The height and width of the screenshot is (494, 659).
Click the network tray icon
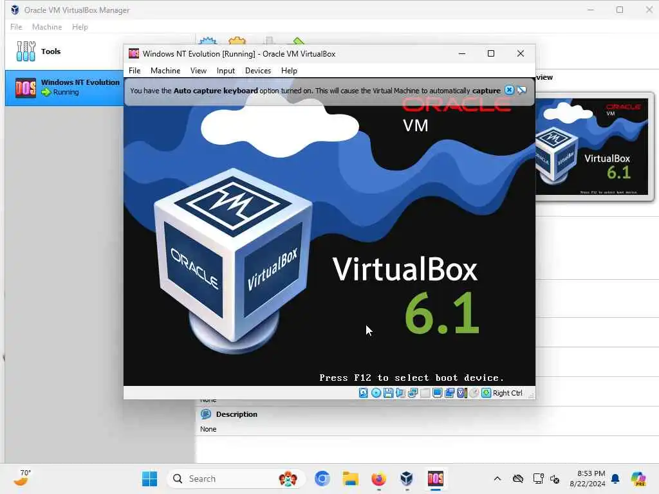[538, 479]
